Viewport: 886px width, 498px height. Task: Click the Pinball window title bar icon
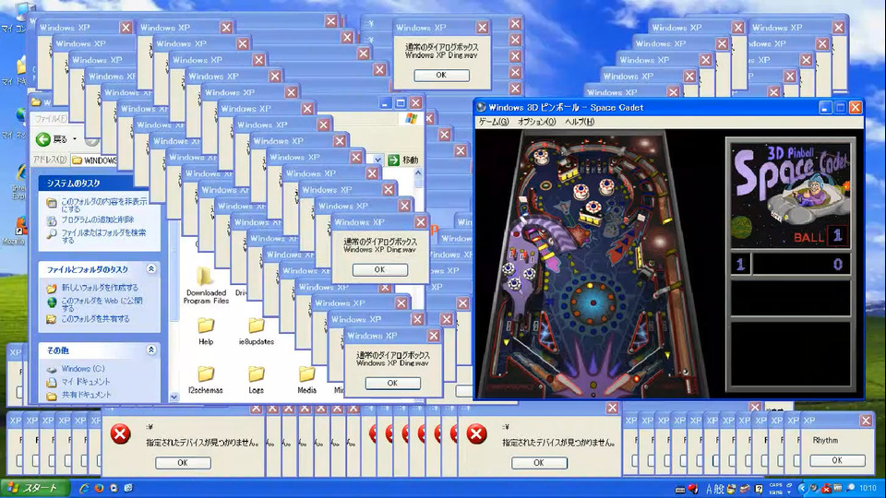coord(482,107)
